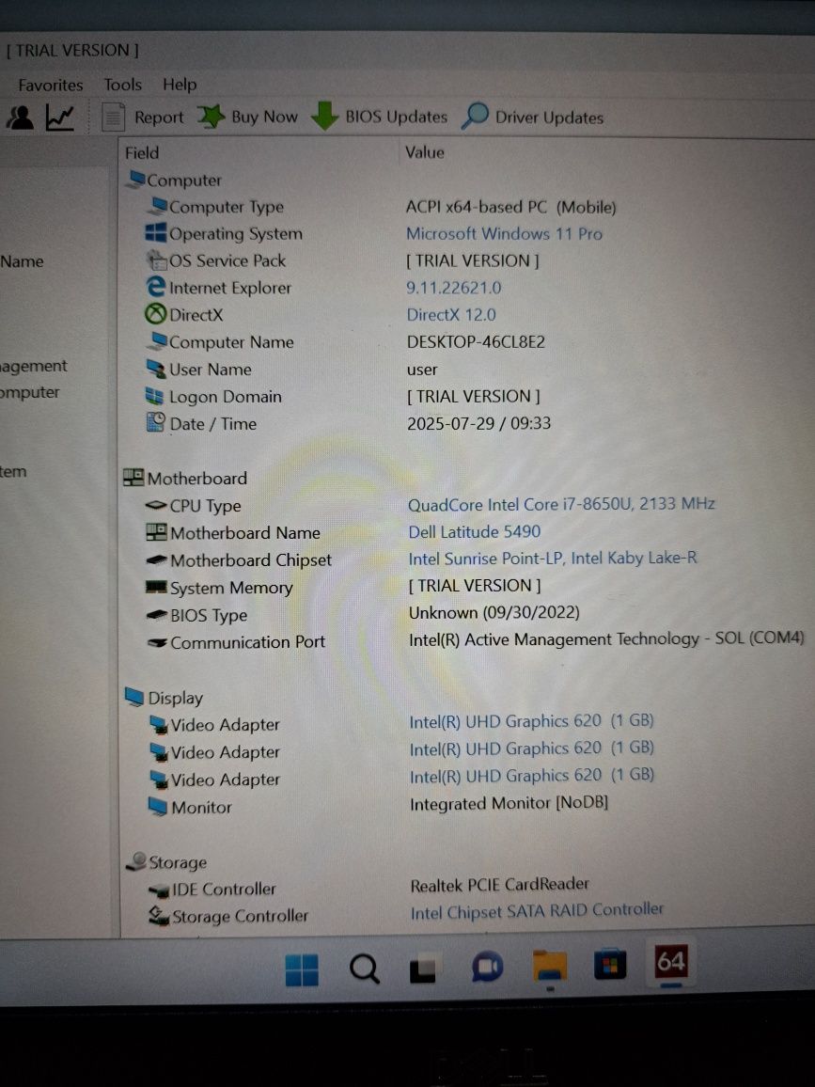Select the Logon Domain field label
815x1087 pixels.
coord(226,397)
